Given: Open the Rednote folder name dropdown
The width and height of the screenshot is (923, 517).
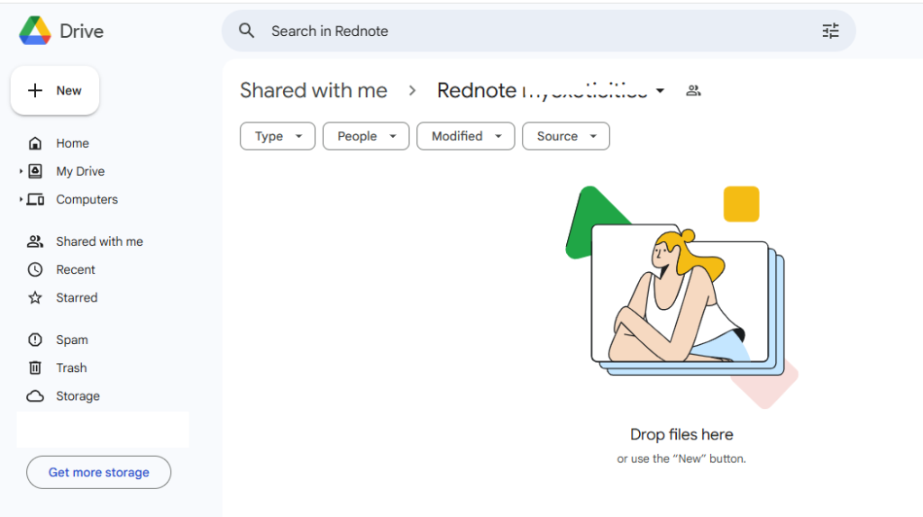Looking at the screenshot, I should (x=660, y=91).
